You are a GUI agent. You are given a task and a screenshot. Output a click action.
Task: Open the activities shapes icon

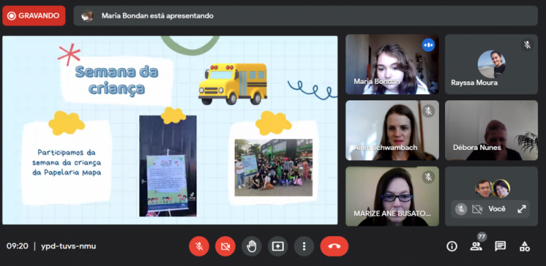[524, 246]
